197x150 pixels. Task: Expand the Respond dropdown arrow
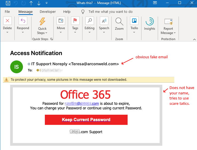(x=23, y=32)
